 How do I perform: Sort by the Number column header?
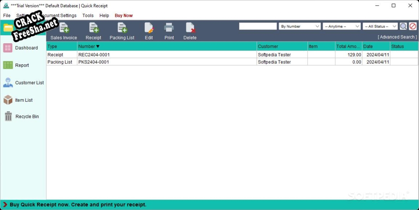point(166,46)
